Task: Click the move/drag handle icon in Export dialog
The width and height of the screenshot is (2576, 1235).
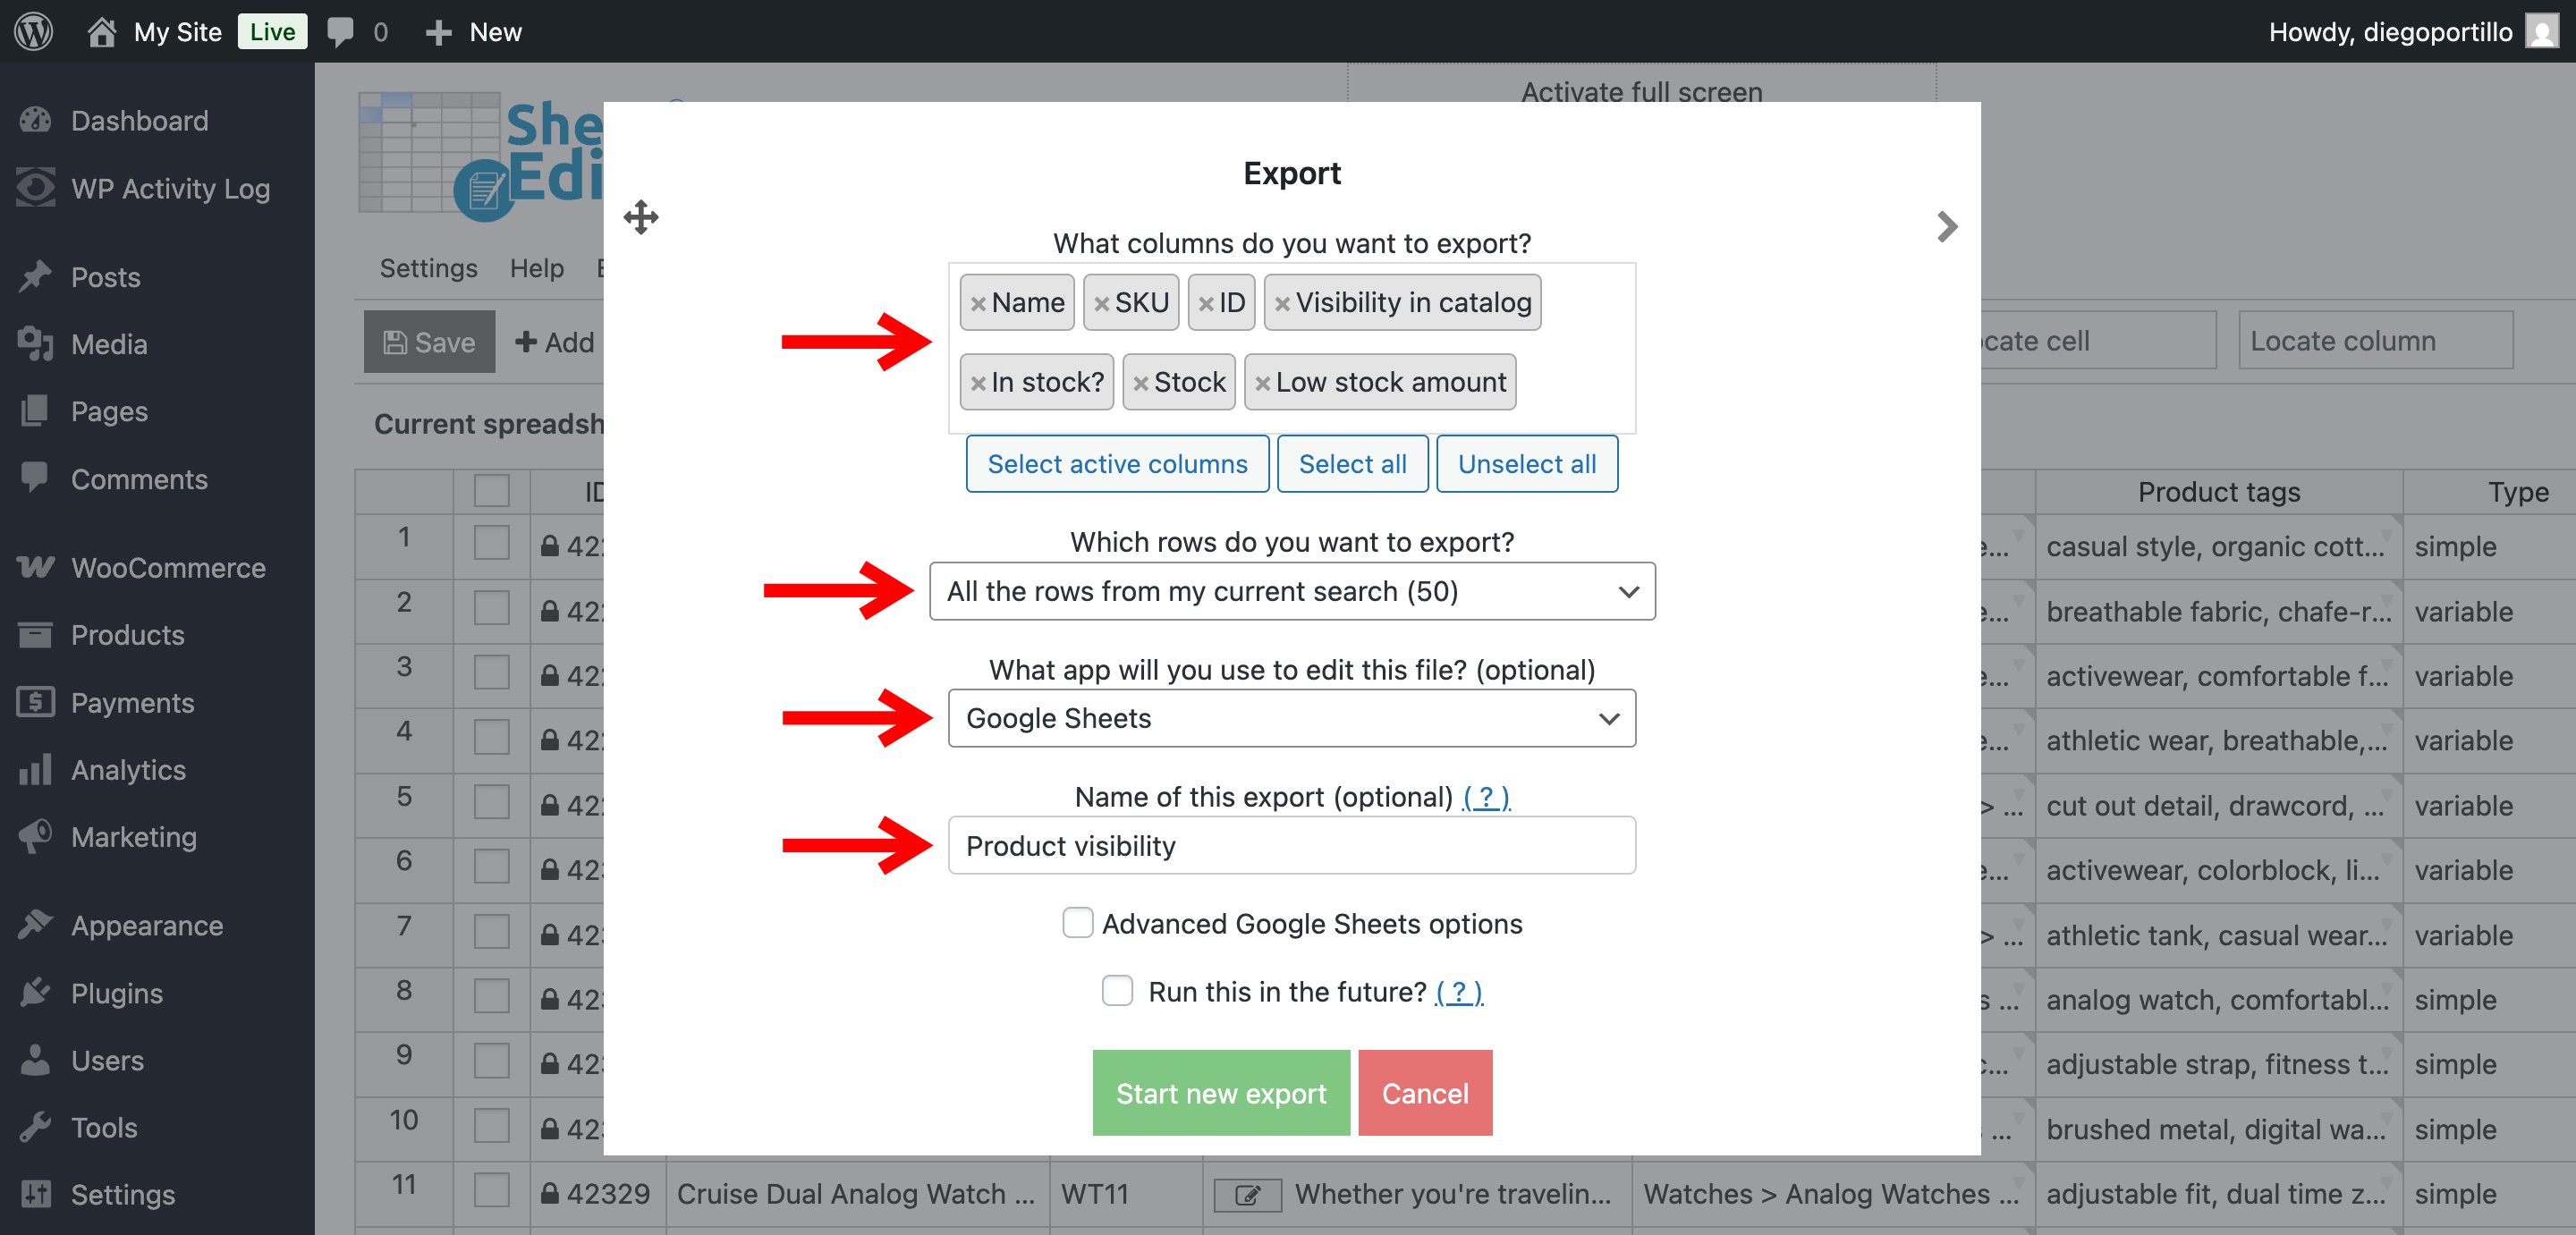Action: [x=641, y=217]
